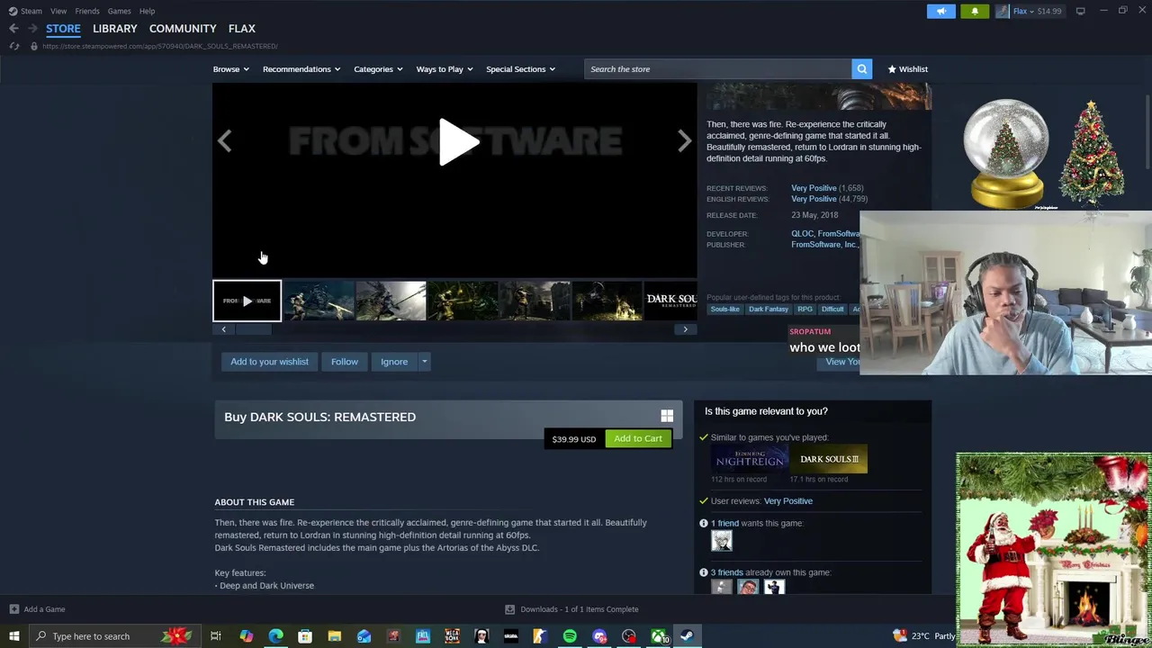Show the previous media item arrow
Viewport: 1152px width, 648px height.
(x=224, y=140)
